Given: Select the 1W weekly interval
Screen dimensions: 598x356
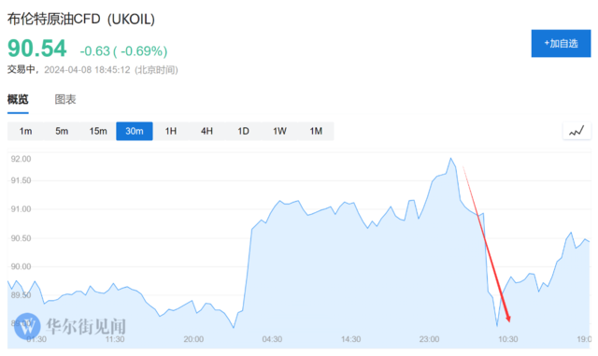Looking at the screenshot, I should [x=279, y=131].
